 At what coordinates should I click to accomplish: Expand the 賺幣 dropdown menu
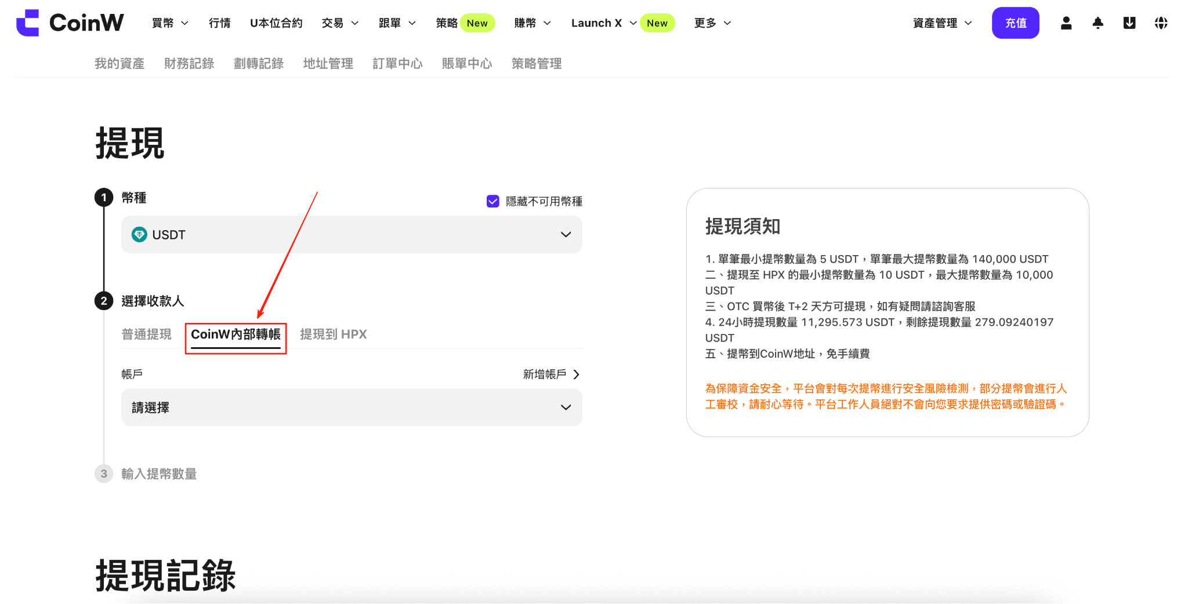click(x=533, y=23)
